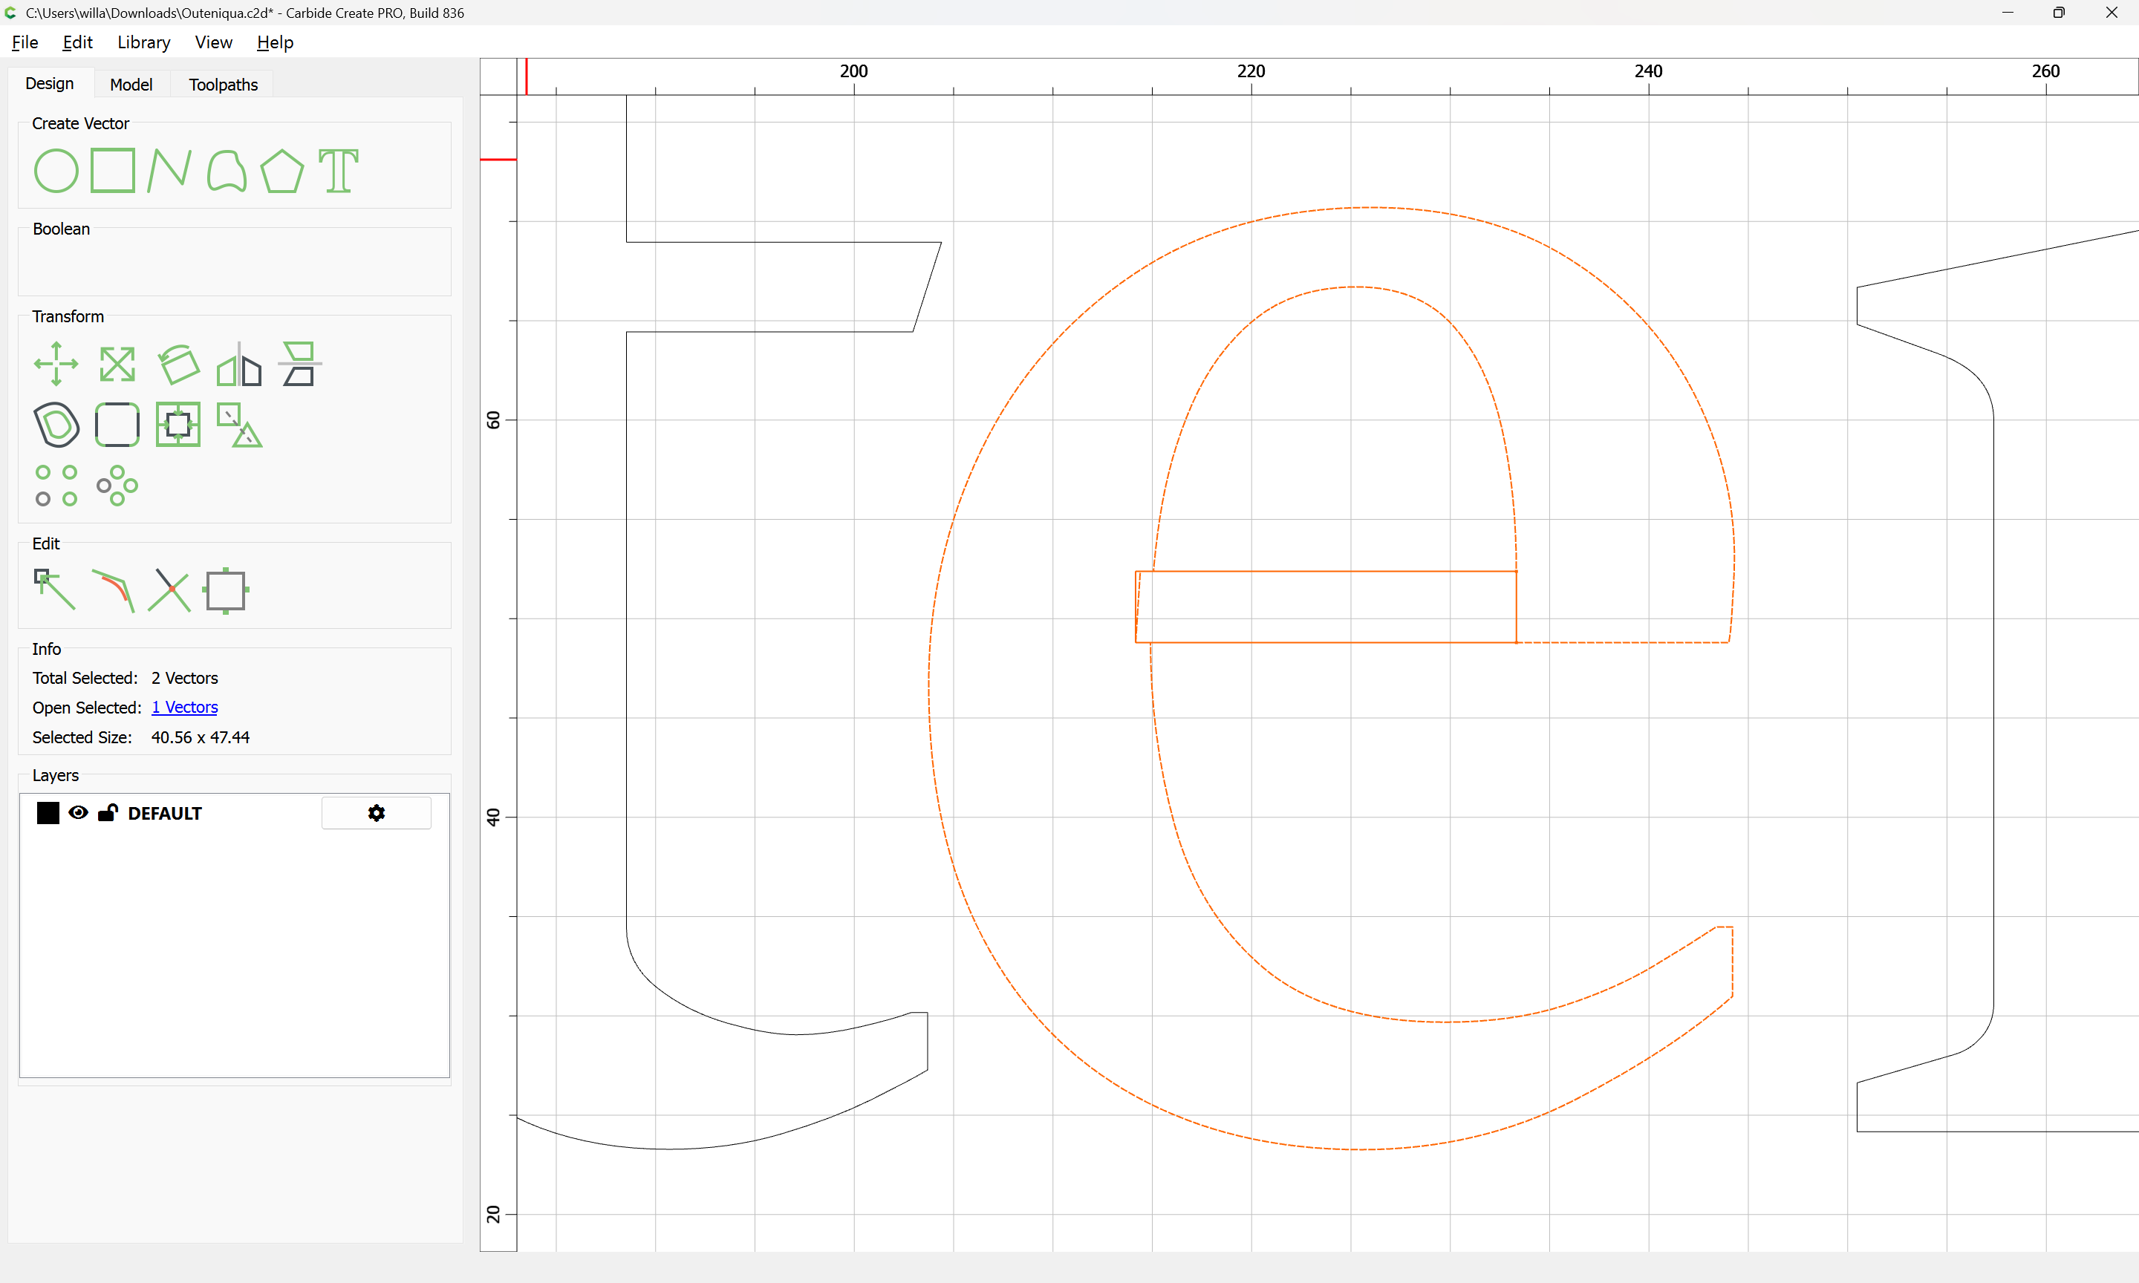The height and width of the screenshot is (1283, 2139).
Task: Select the Create Circle tool
Action: 56,170
